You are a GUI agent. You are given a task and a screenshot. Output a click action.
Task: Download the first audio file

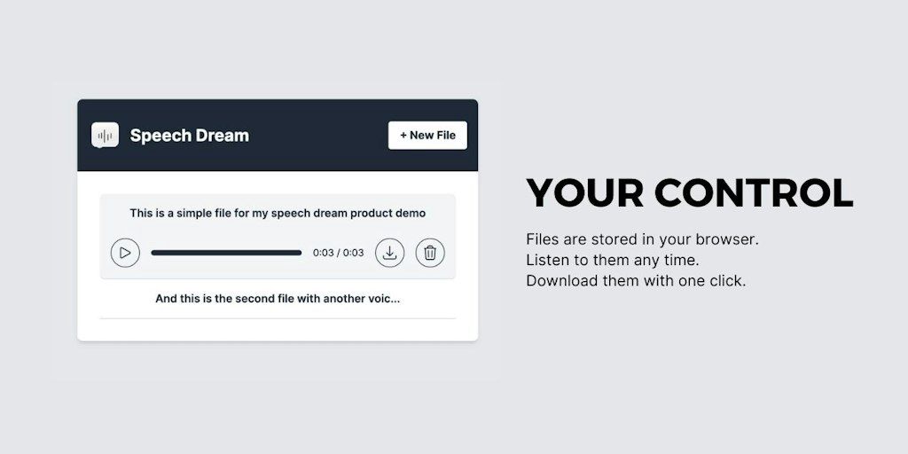389,253
